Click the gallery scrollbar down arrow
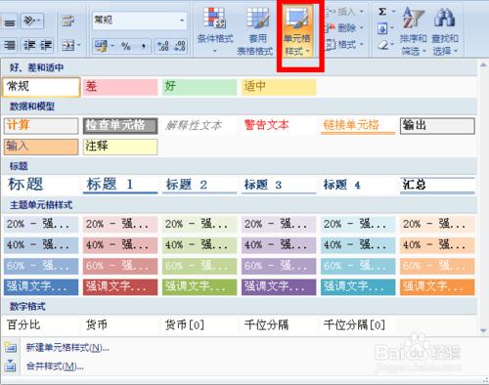489x385 pixels. pos(483,331)
